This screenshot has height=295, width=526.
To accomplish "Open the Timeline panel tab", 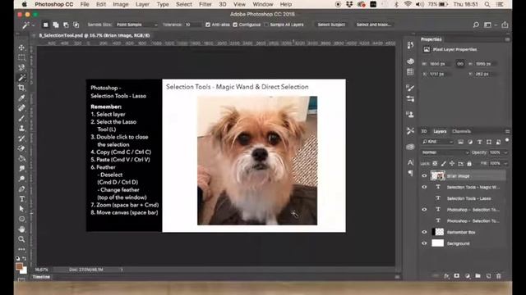I will tap(41, 277).
